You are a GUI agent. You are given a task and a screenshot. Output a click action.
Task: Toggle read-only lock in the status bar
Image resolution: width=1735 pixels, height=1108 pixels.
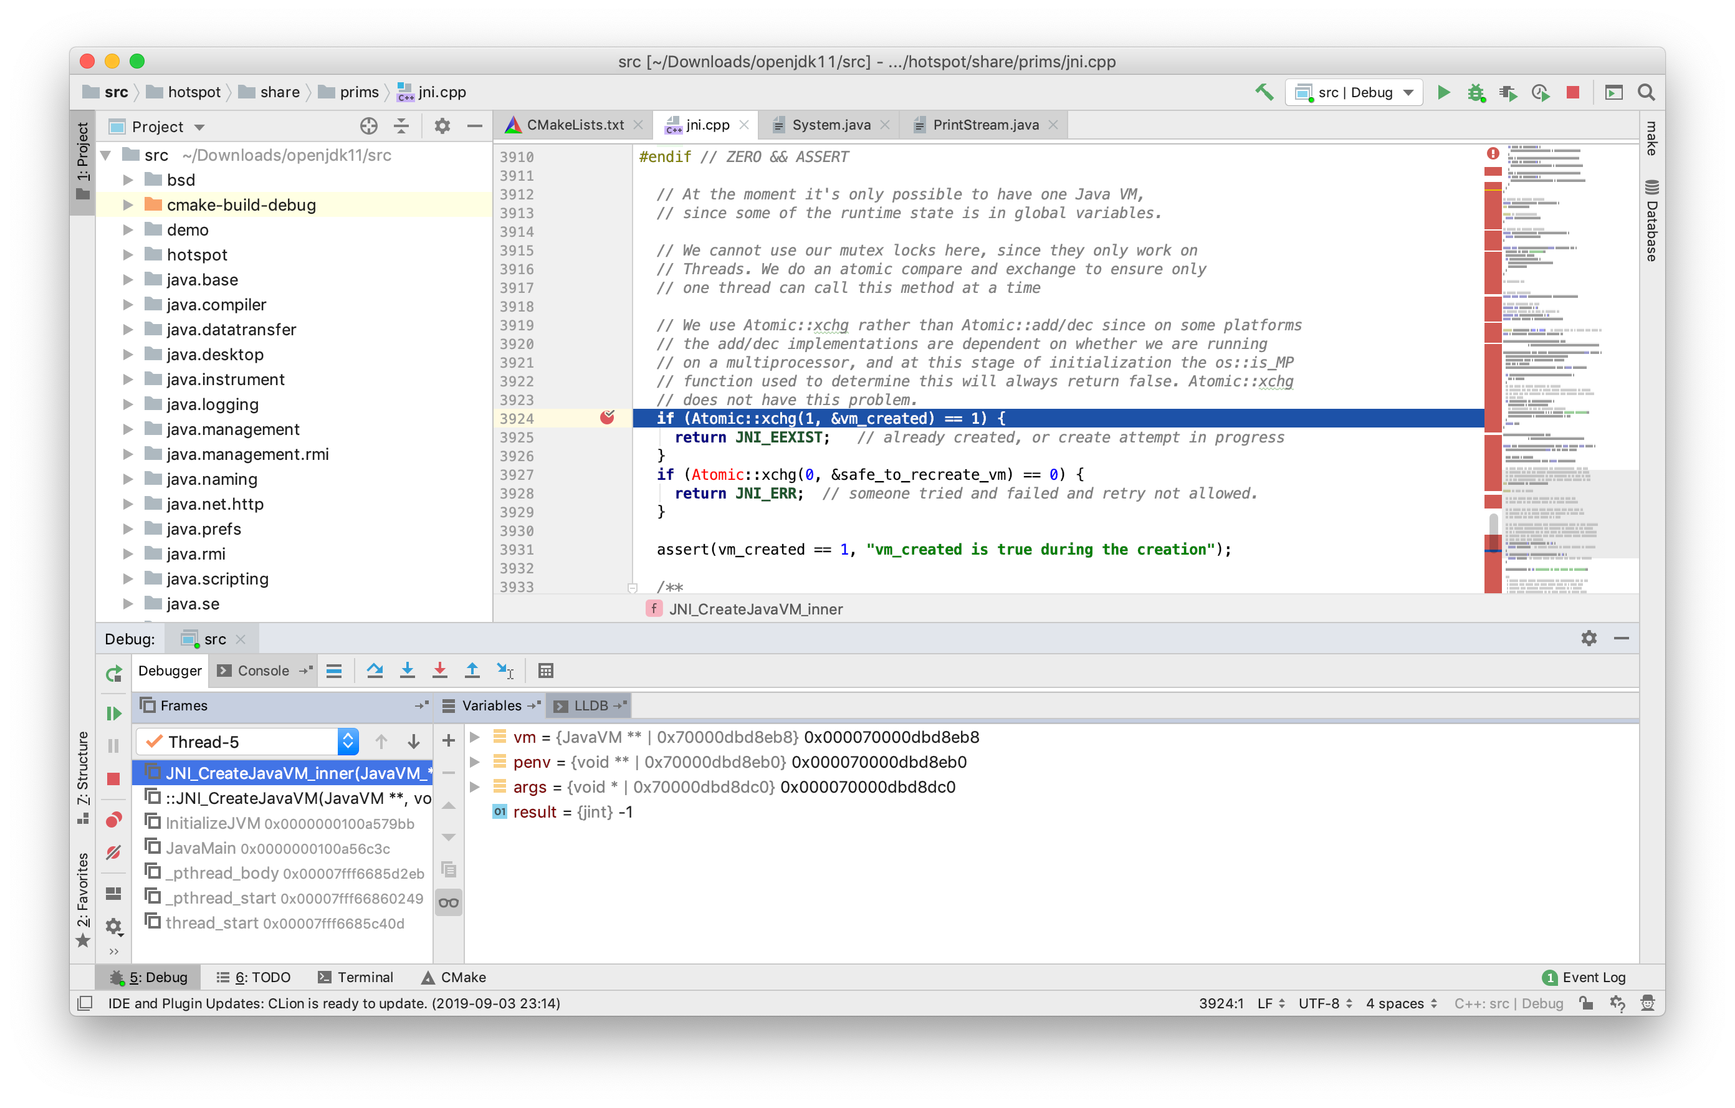(x=1587, y=1003)
